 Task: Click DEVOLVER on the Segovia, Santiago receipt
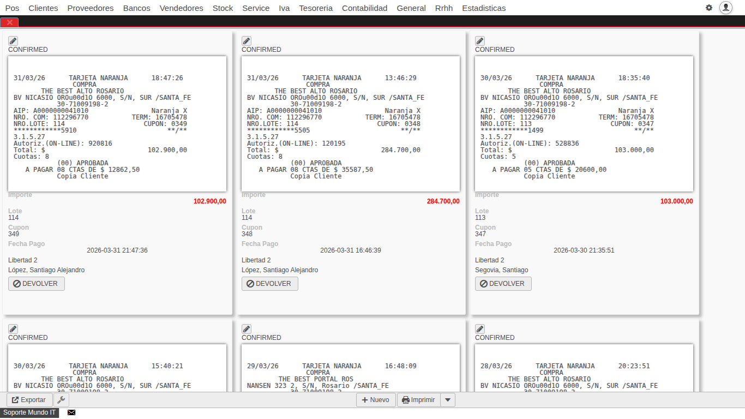click(x=503, y=283)
